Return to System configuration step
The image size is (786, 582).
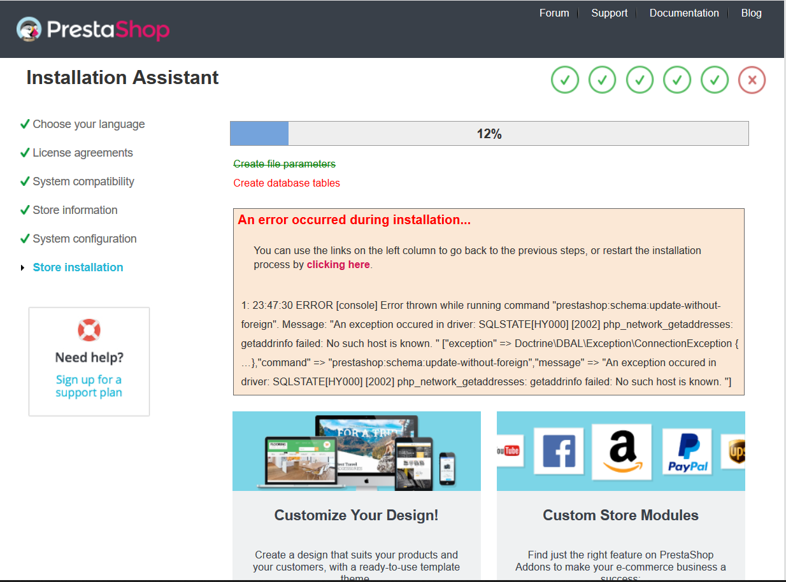(85, 239)
